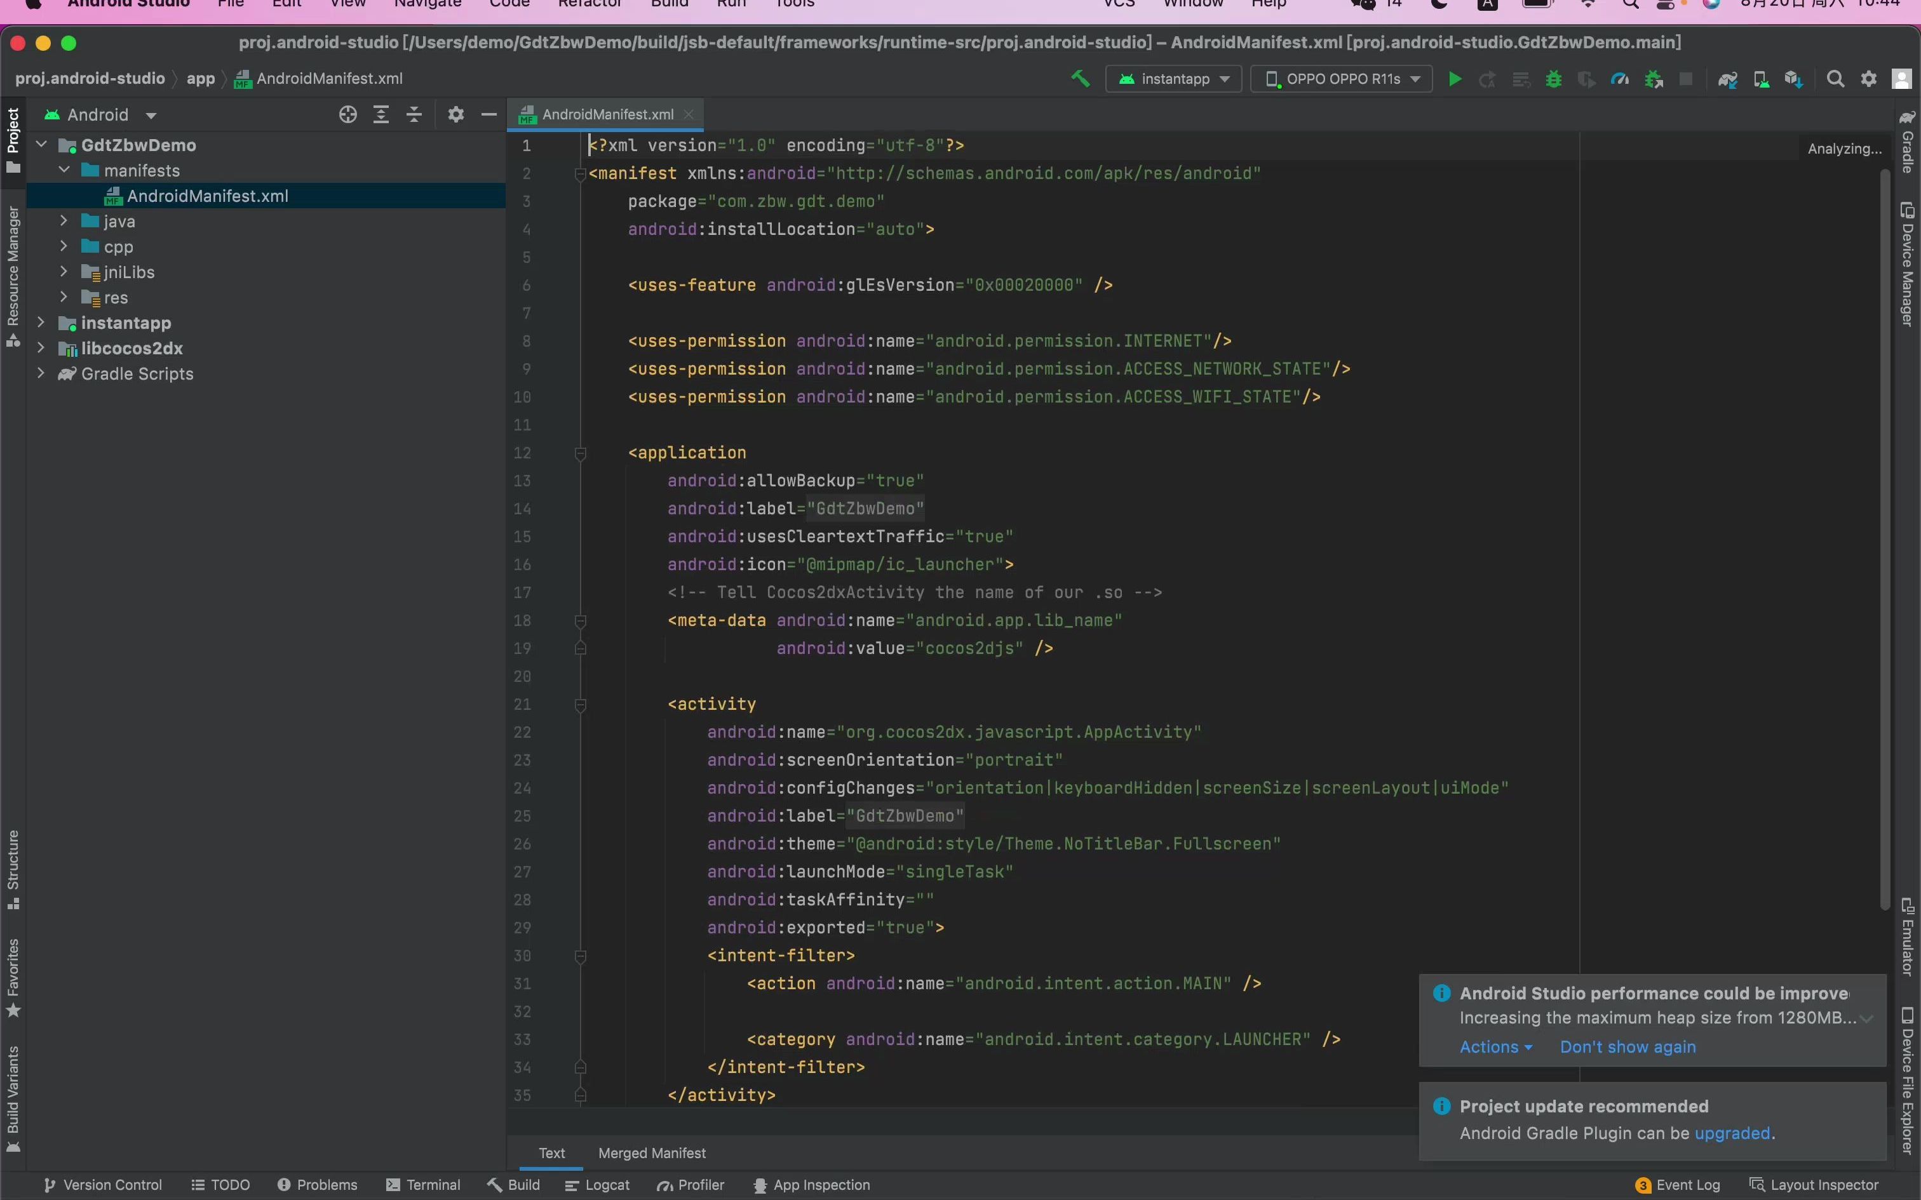Select the Text tab below the editor
Screen dimensions: 1921x1200
(551, 1153)
